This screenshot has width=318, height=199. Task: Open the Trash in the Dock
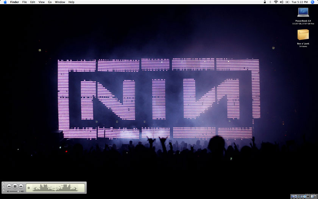pyautogui.click(x=315, y=196)
